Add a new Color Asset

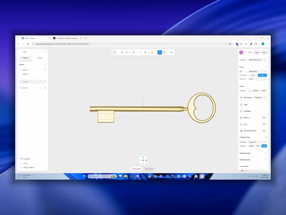266,166
